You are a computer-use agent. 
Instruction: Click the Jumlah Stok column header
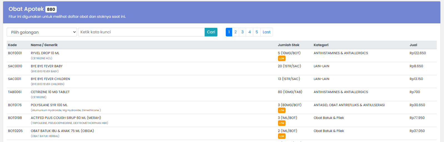tap(289, 45)
